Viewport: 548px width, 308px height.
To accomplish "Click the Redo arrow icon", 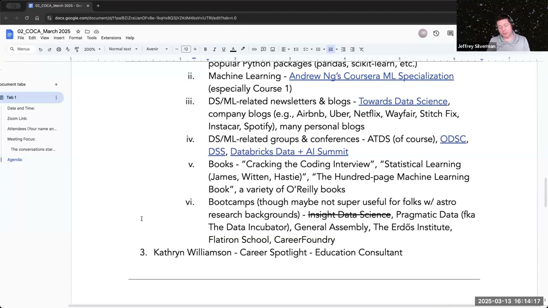I will [49, 49].
